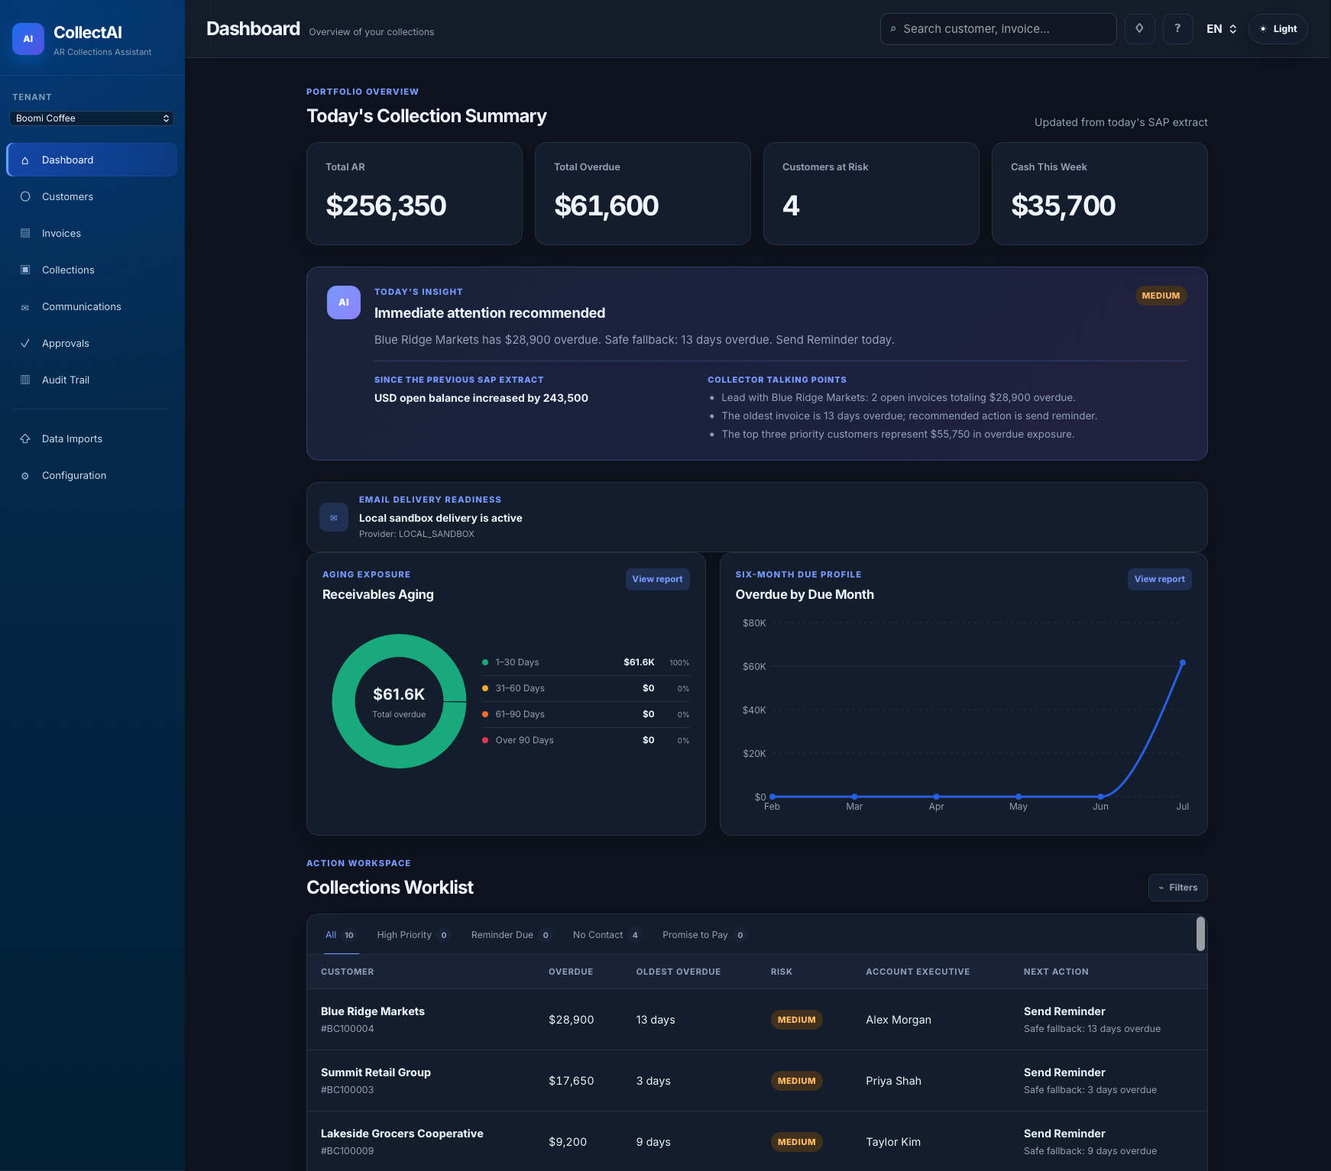Click the ACCOUNT EXECUTIVE column header
The height and width of the screenshot is (1171, 1331).
(918, 972)
